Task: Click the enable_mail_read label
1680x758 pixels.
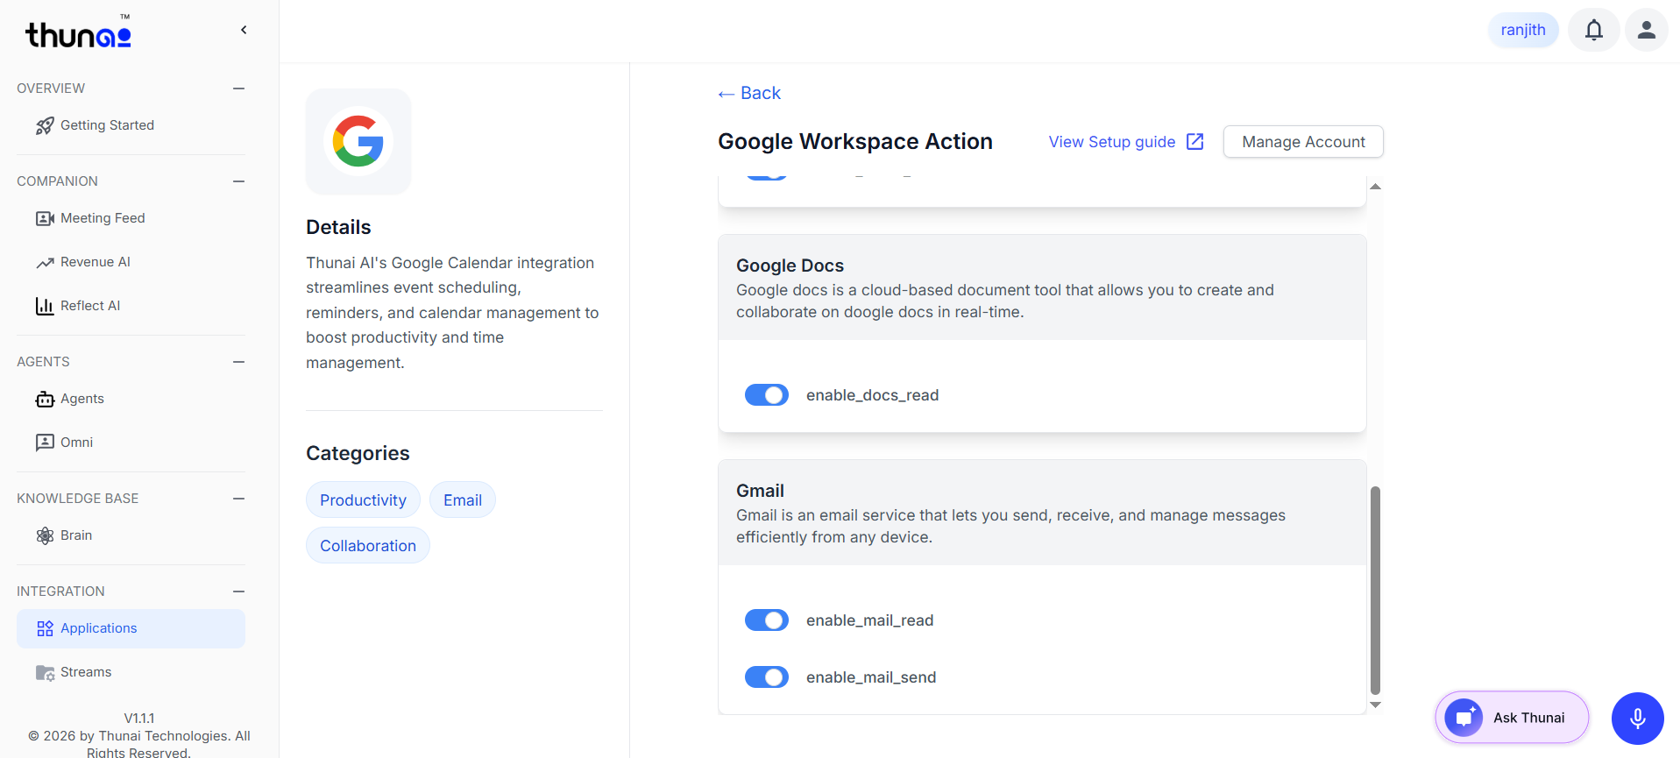Action: coord(869,620)
